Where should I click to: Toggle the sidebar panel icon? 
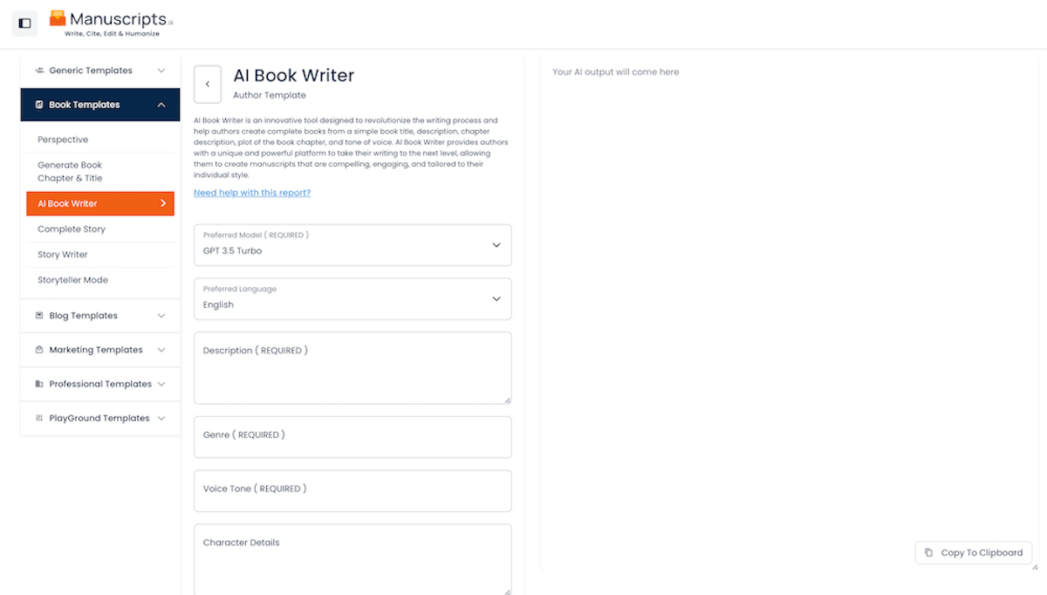click(24, 24)
